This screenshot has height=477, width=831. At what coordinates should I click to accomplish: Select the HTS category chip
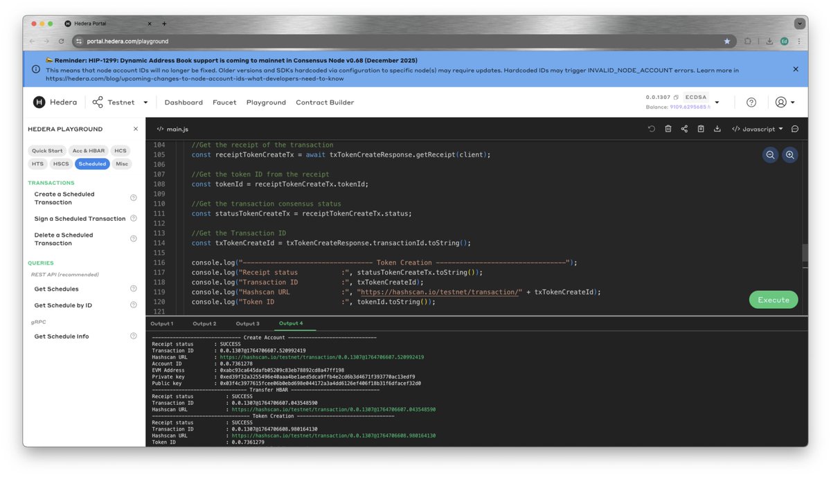click(x=37, y=164)
